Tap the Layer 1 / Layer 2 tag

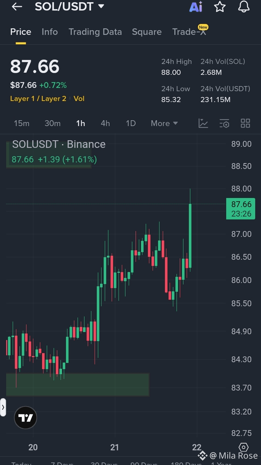tap(38, 98)
